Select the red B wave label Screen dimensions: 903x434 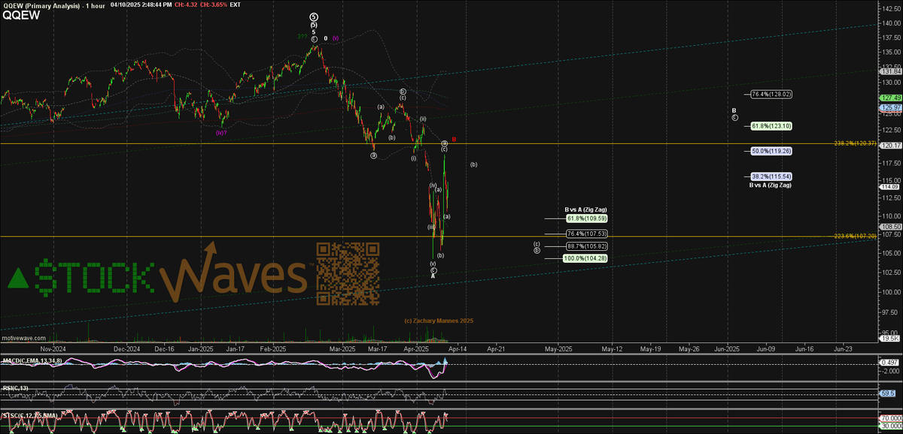click(455, 140)
